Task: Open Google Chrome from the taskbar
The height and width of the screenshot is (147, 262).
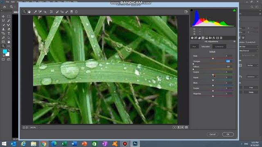Action: point(44,144)
